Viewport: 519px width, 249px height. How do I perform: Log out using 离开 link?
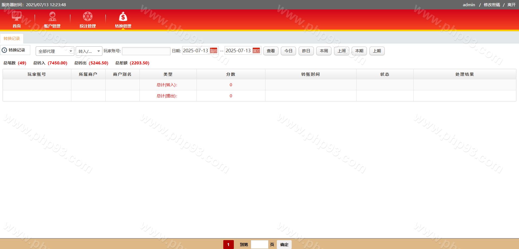[x=511, y=5]
